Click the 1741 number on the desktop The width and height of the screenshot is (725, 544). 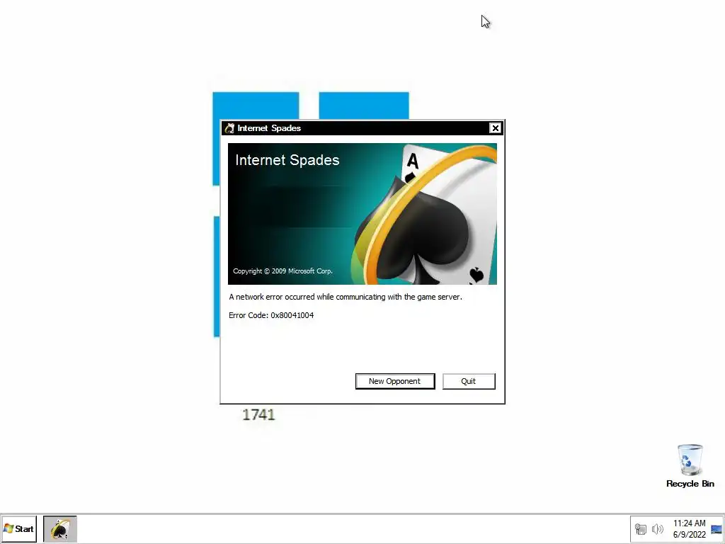pos(258,414)
